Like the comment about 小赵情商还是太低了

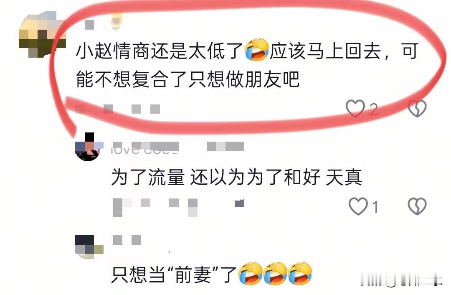[x=355, y=109]
